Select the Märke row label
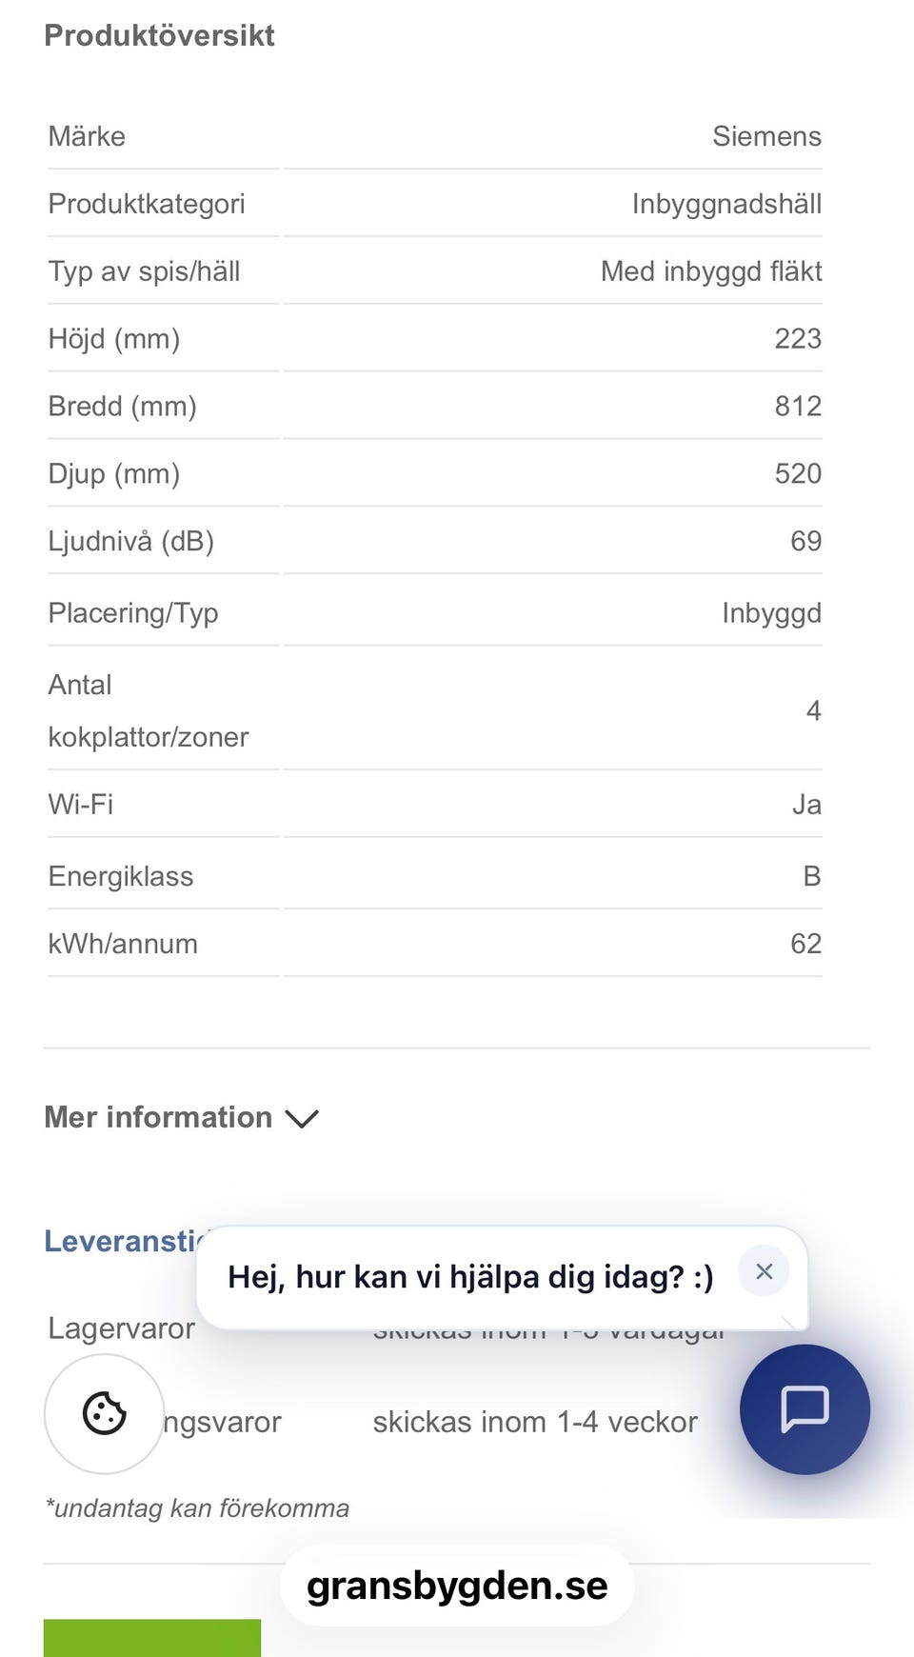The height and width of the screenshot is (1657, 914). [x=87, y=136]
